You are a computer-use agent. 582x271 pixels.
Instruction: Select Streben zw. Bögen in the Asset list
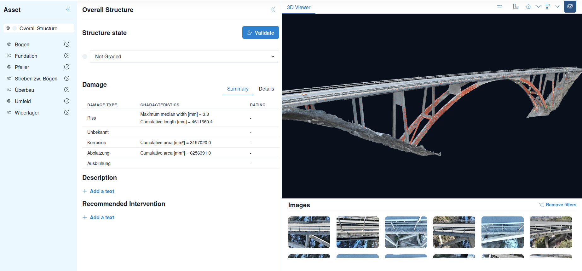coord(36,79)
